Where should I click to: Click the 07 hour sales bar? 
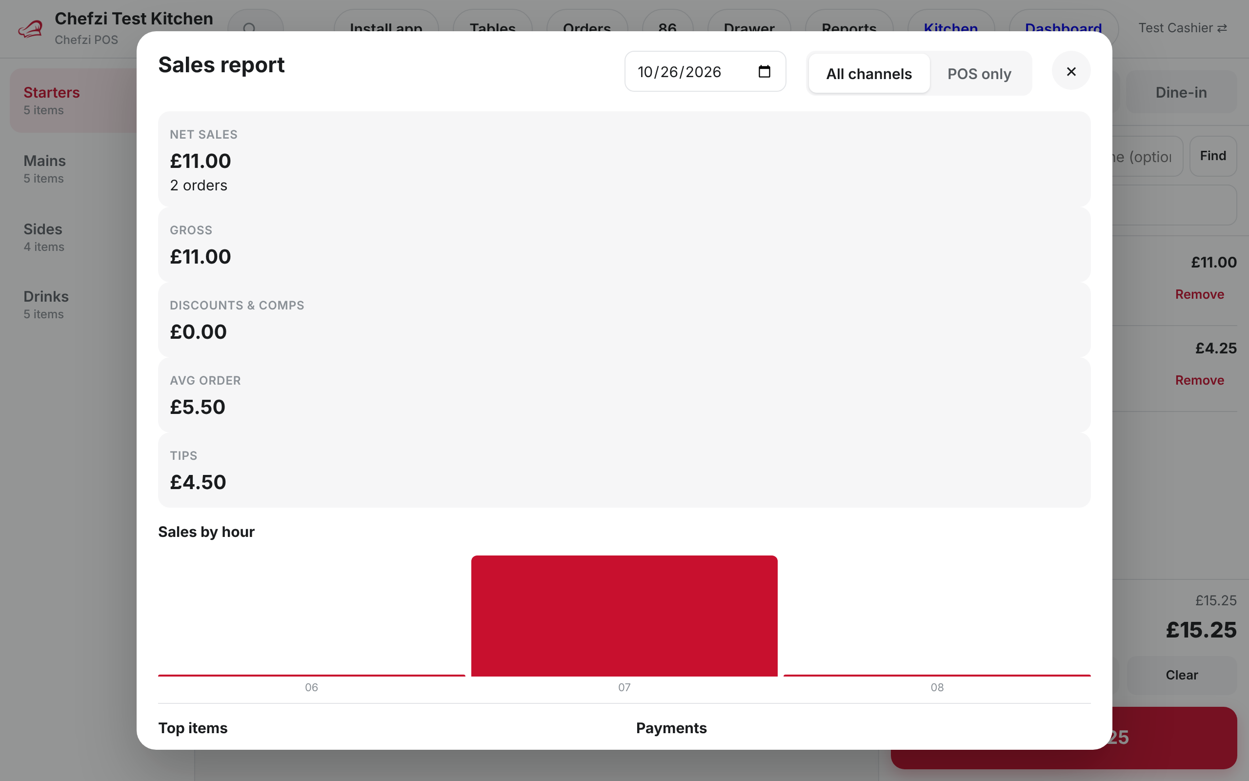point(624,616)
